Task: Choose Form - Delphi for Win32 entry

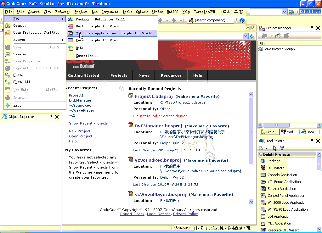Action: [x=112, y=40]
